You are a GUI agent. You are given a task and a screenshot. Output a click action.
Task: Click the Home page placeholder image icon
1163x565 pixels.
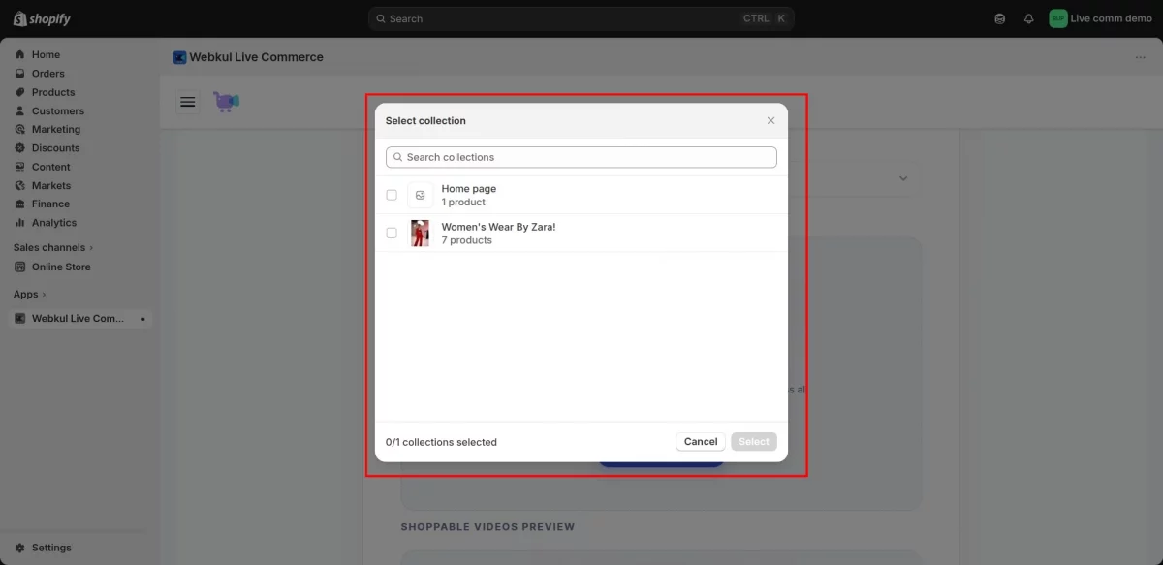coord(420,195)
